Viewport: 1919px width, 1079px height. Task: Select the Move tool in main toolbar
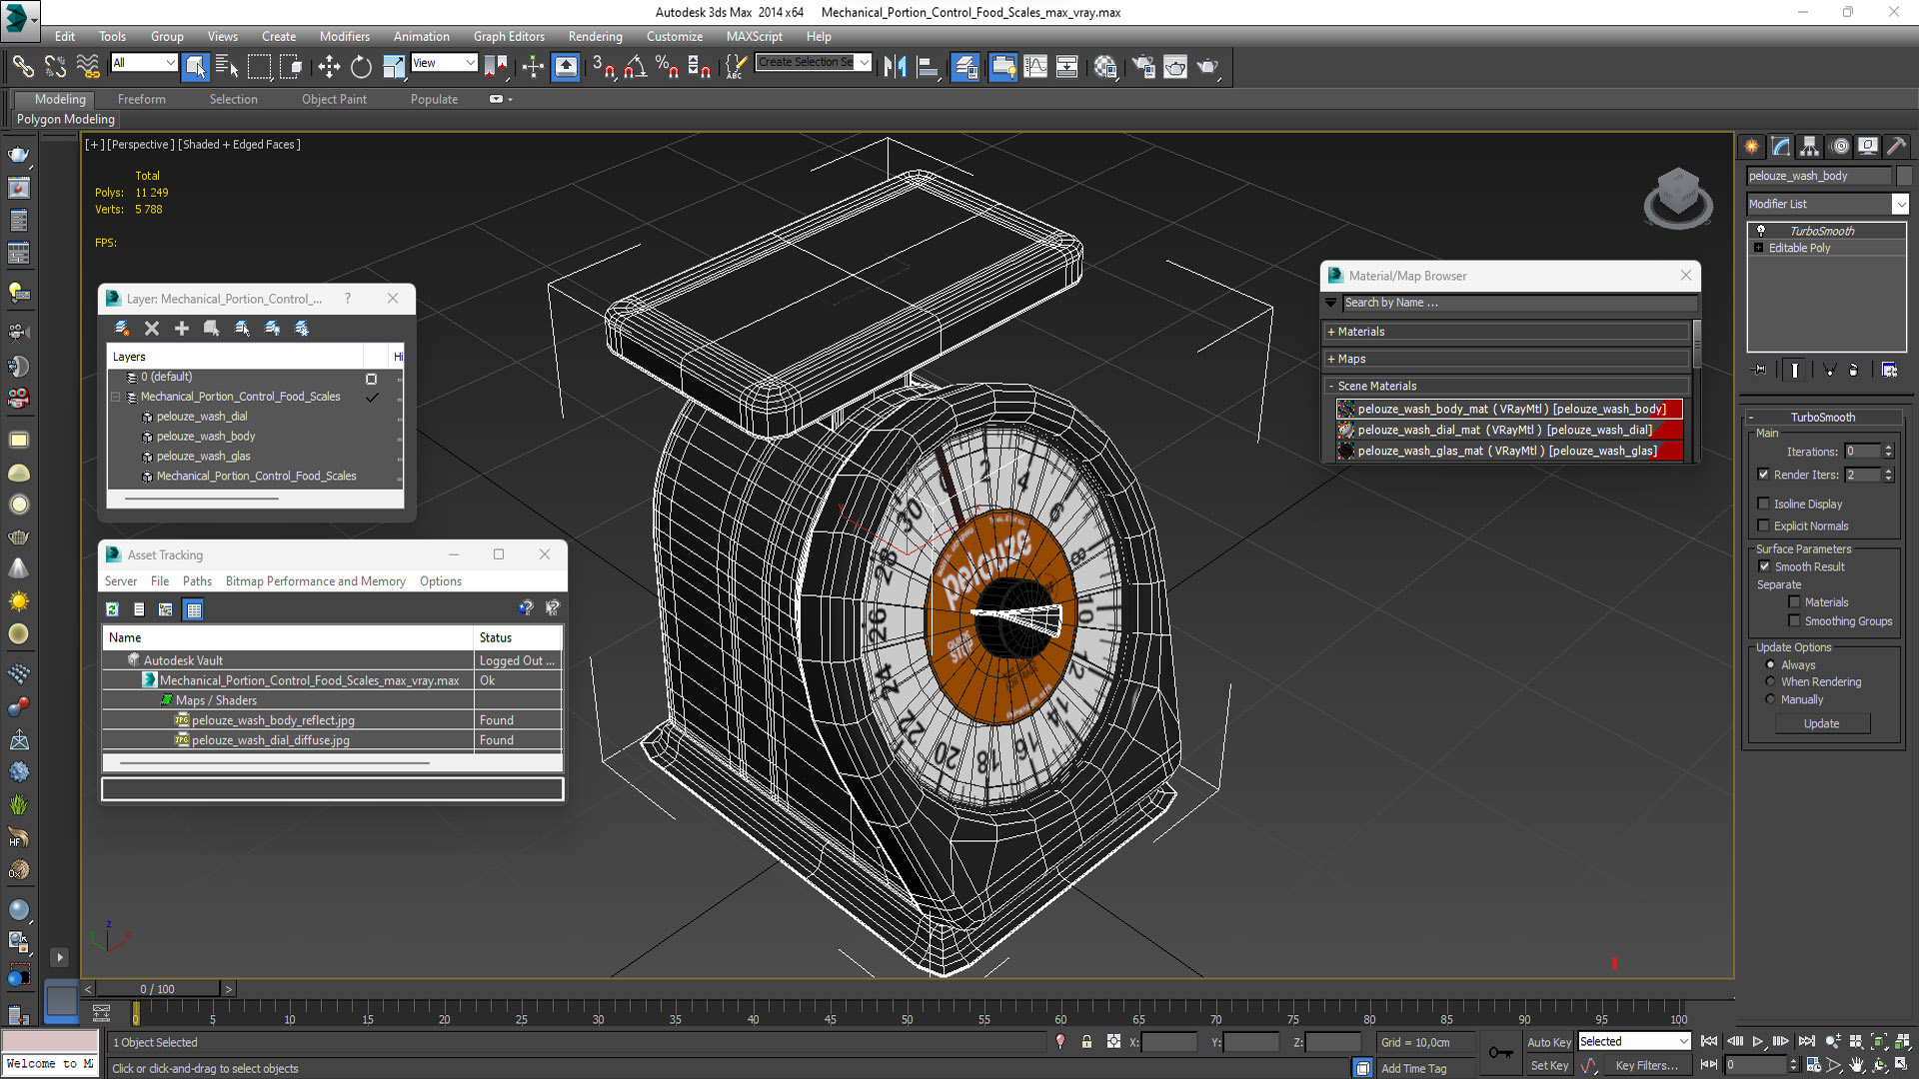tap(329, 67)
